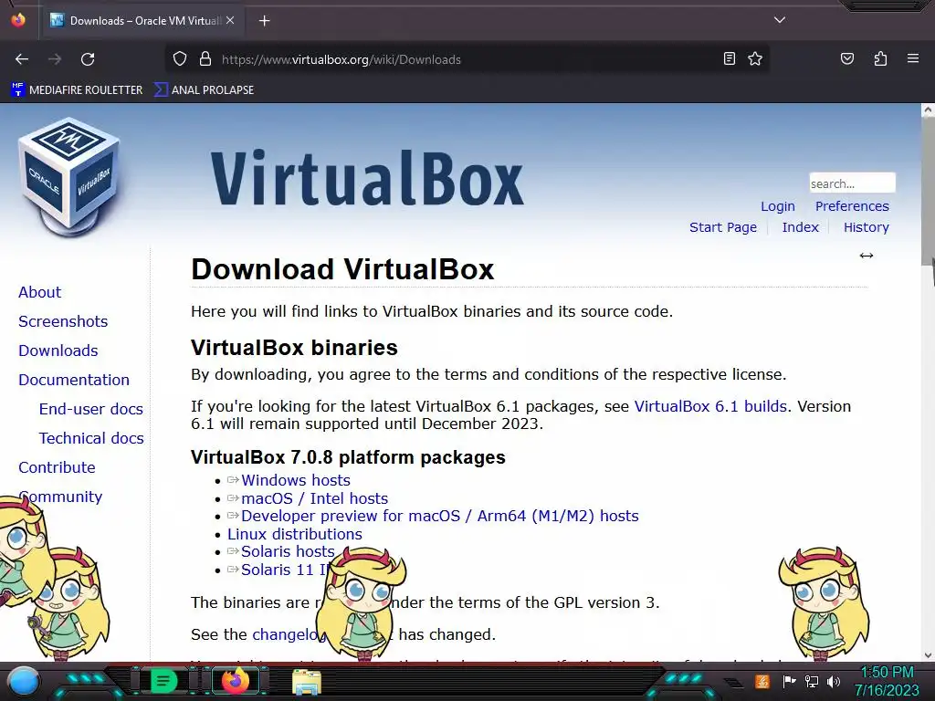
Task: Open the clock showing 1:50 PM
Action: coord(887,681)
